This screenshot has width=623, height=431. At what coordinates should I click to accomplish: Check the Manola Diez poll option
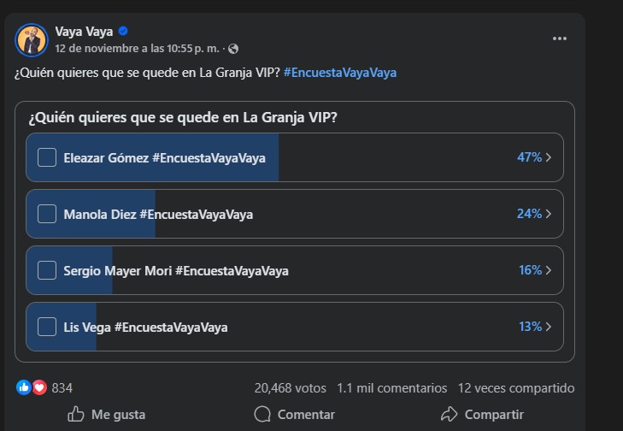click(x=47, y=214)
